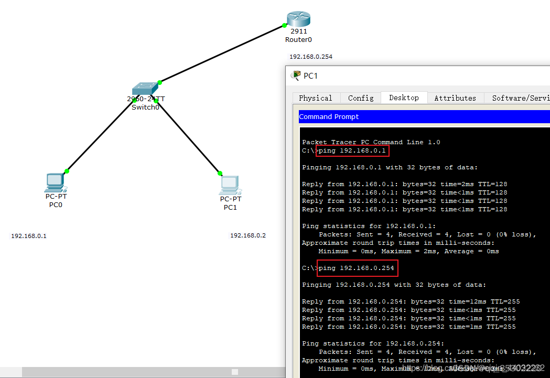Click the green link light at Router0

(x=285, y=25)
